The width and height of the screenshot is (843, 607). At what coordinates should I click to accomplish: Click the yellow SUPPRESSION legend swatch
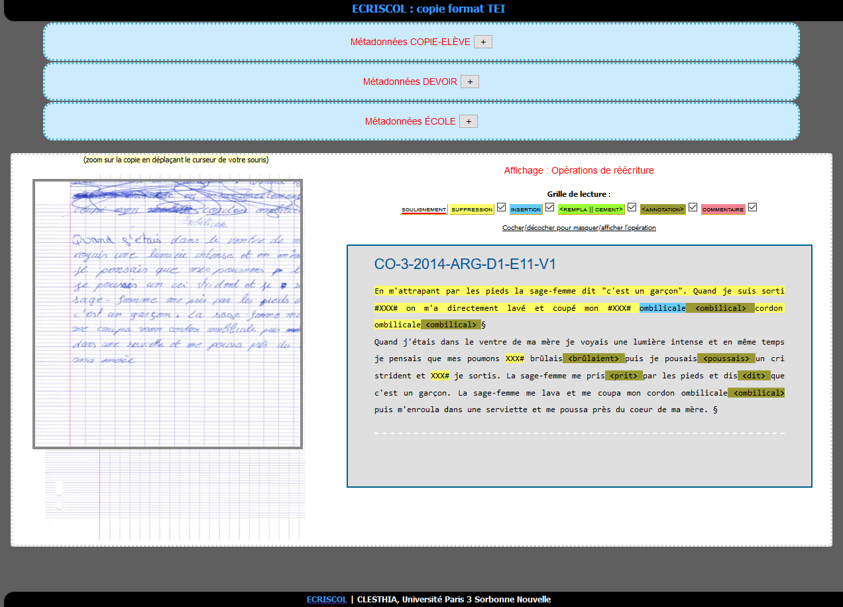click(x=472, y=209)
